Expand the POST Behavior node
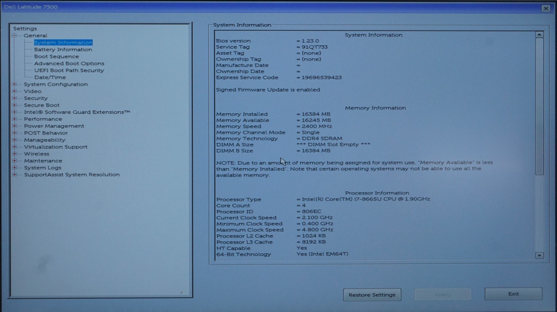Image resolution: width=557 pixels, height=312 pixels. coord(14,133)
